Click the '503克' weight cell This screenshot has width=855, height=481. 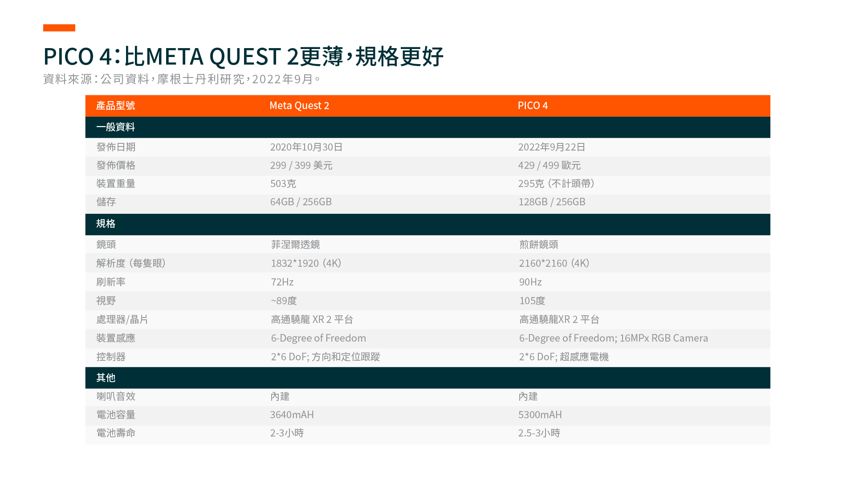[x=283, y=183]
